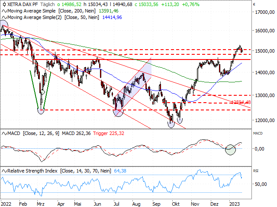This screenshot has height=207, width=277.
Task: Click the Okt date axis label
Action: (176, 204)
